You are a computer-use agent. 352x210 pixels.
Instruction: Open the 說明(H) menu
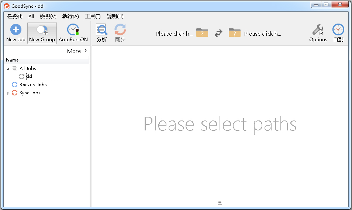[115, 16]
